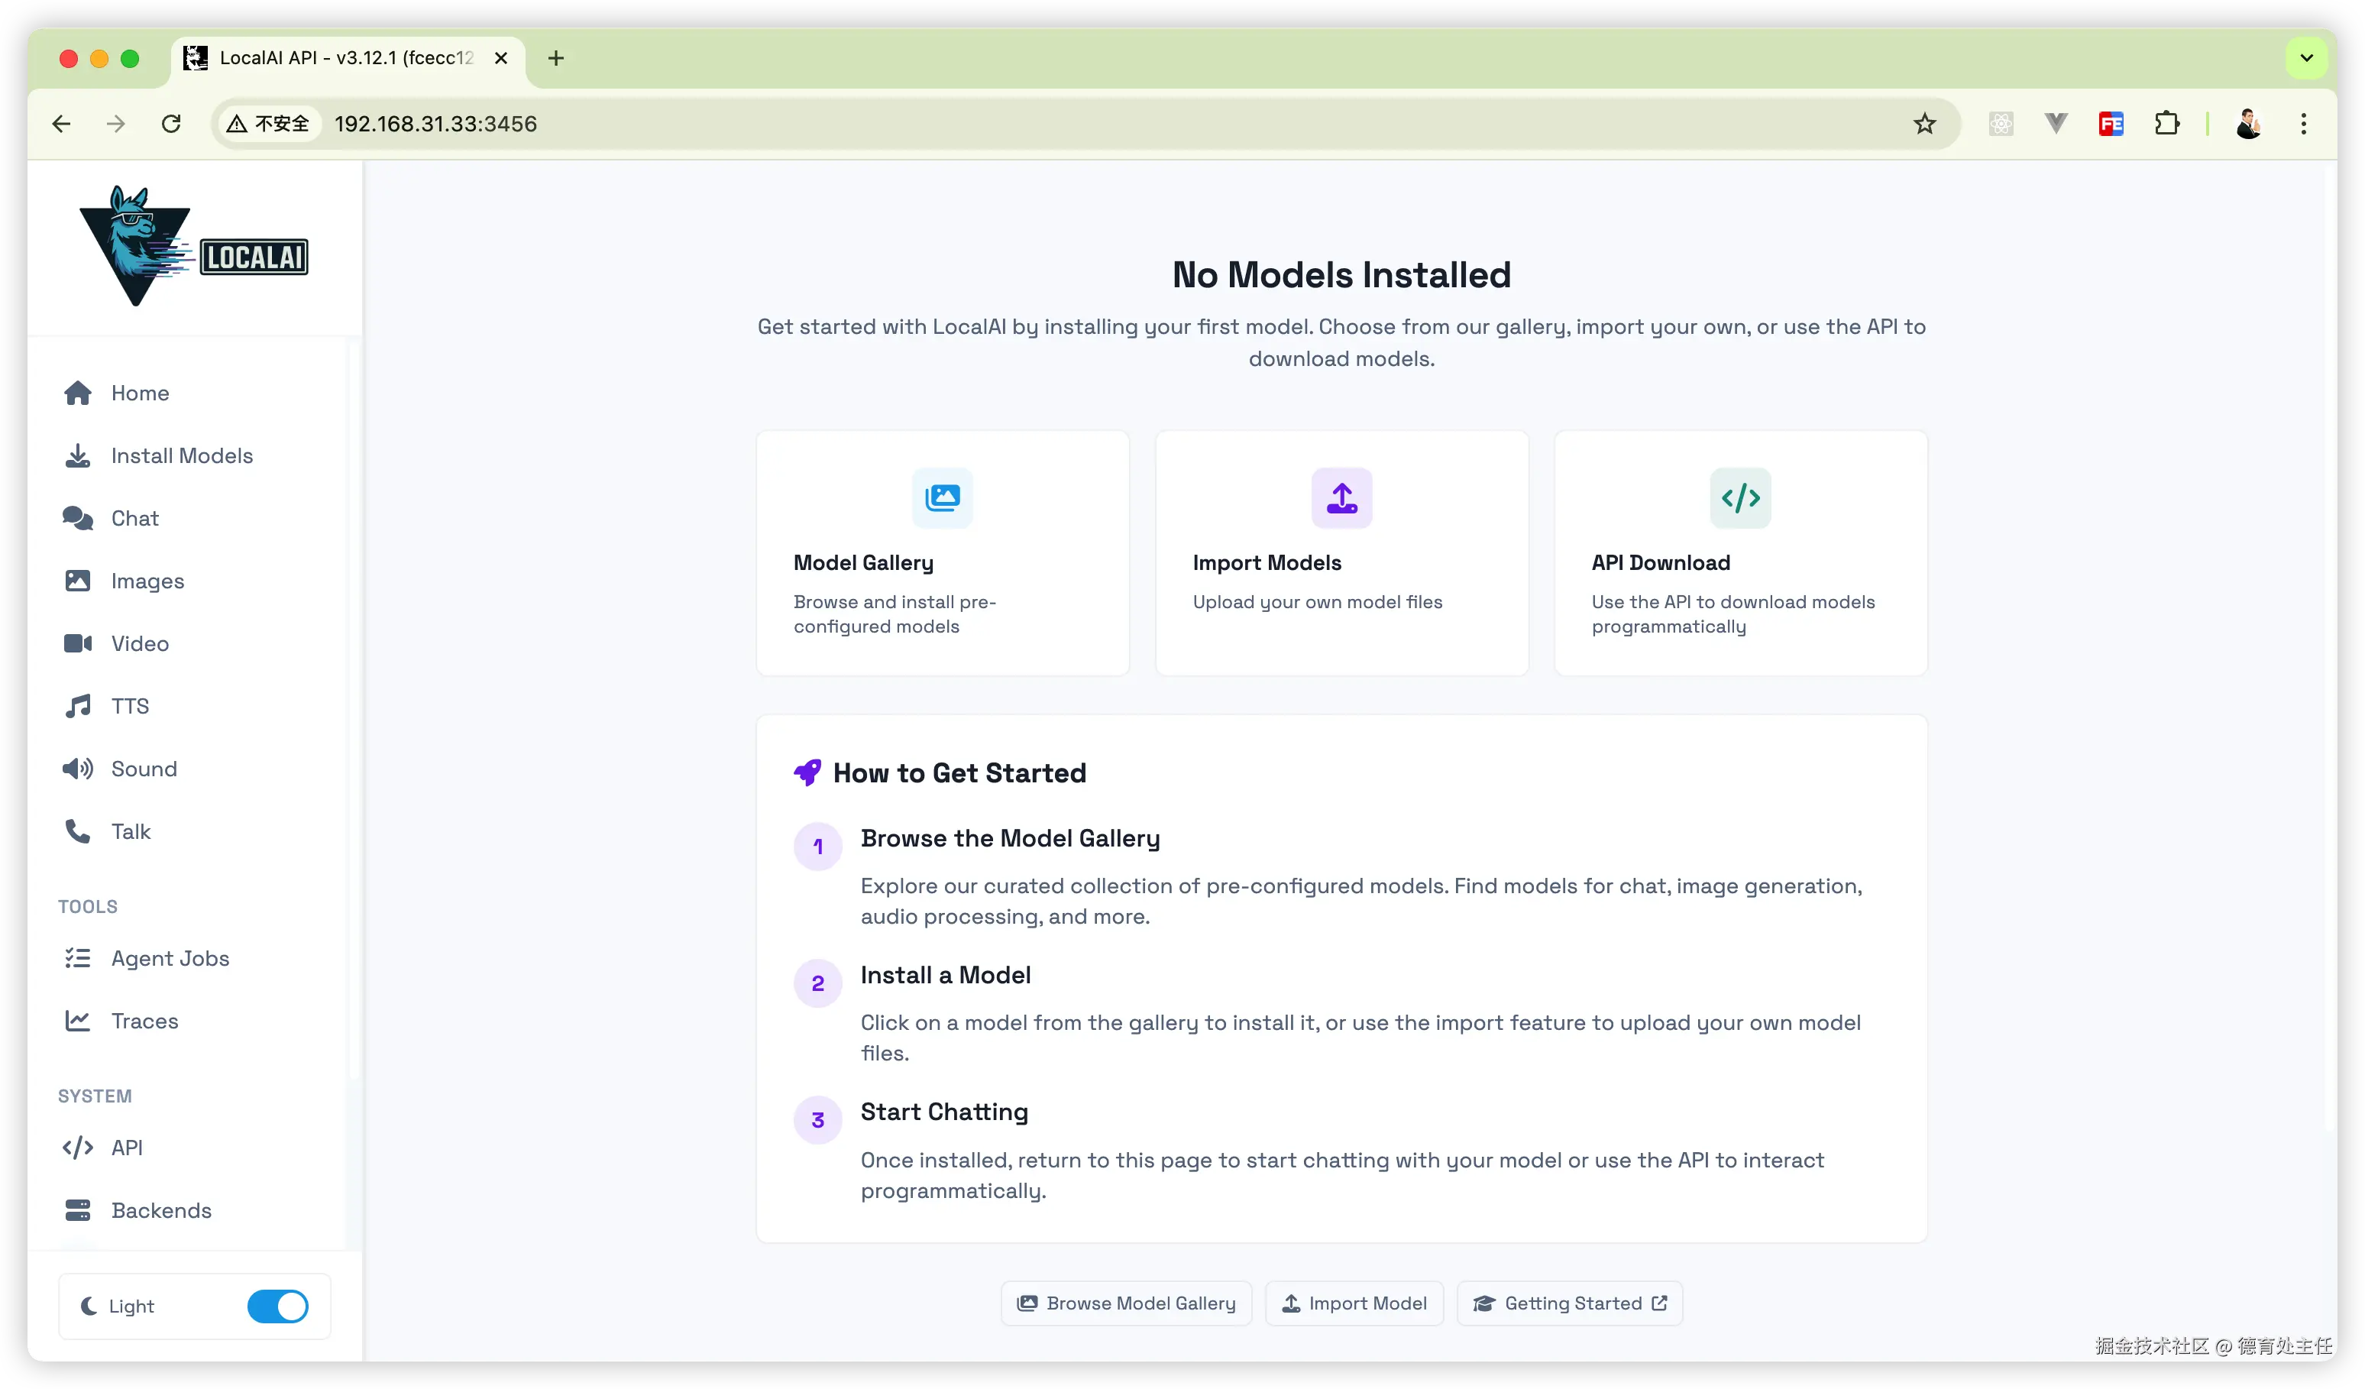Open a new browser tab
The width and height of the screenshot is (2365, 1389).
click(555, 58)
